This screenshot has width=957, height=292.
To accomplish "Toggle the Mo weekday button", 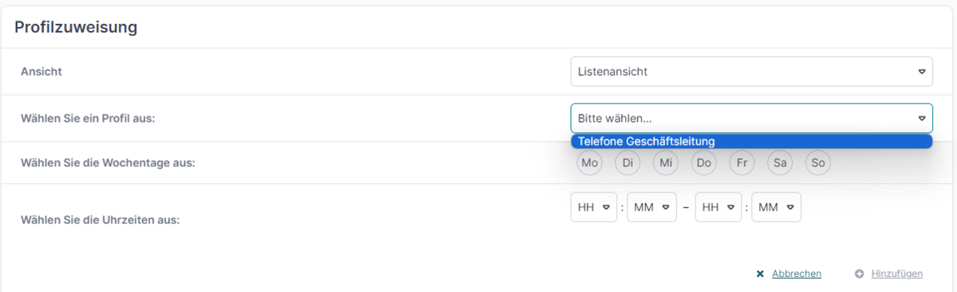I will (590, 163).
